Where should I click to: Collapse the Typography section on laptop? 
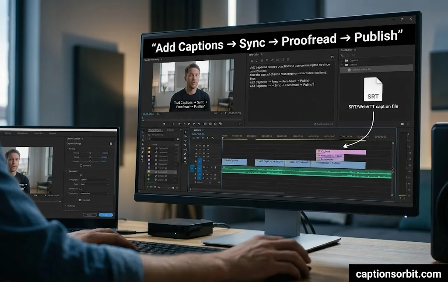point(66,171)
